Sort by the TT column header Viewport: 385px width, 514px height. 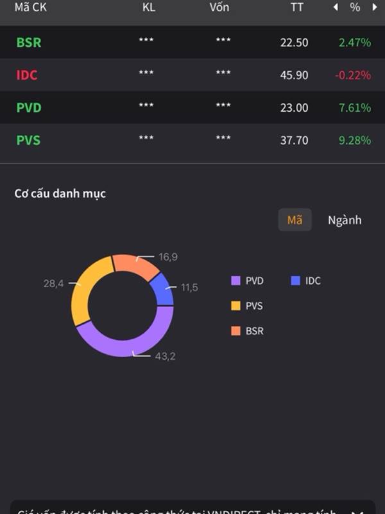[x=297, y=7]
